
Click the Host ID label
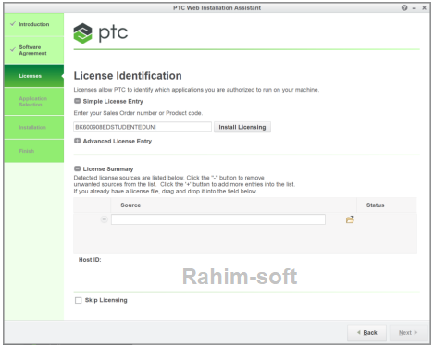pos(90,260)
